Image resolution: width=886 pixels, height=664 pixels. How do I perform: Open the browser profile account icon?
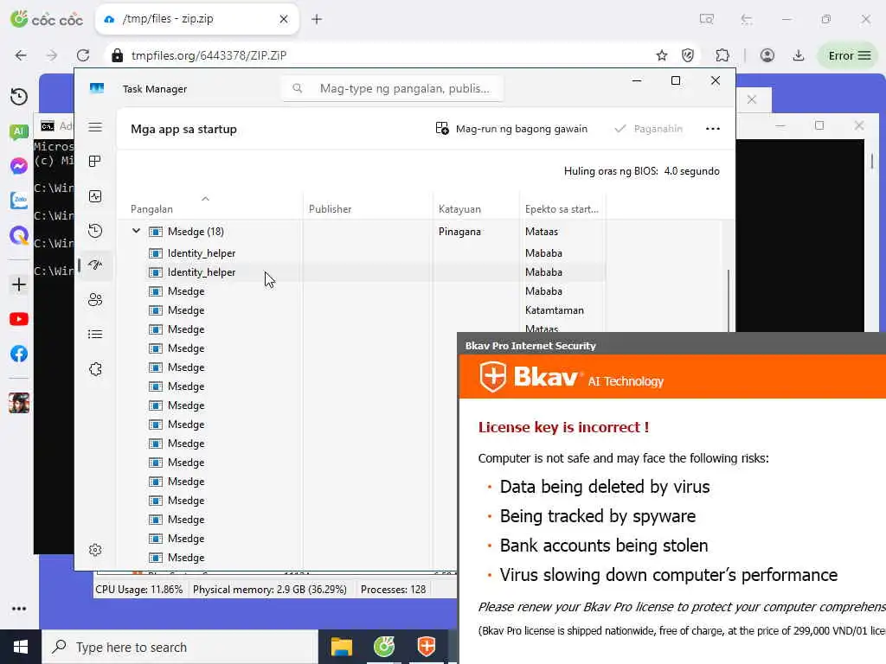[767, 55]
